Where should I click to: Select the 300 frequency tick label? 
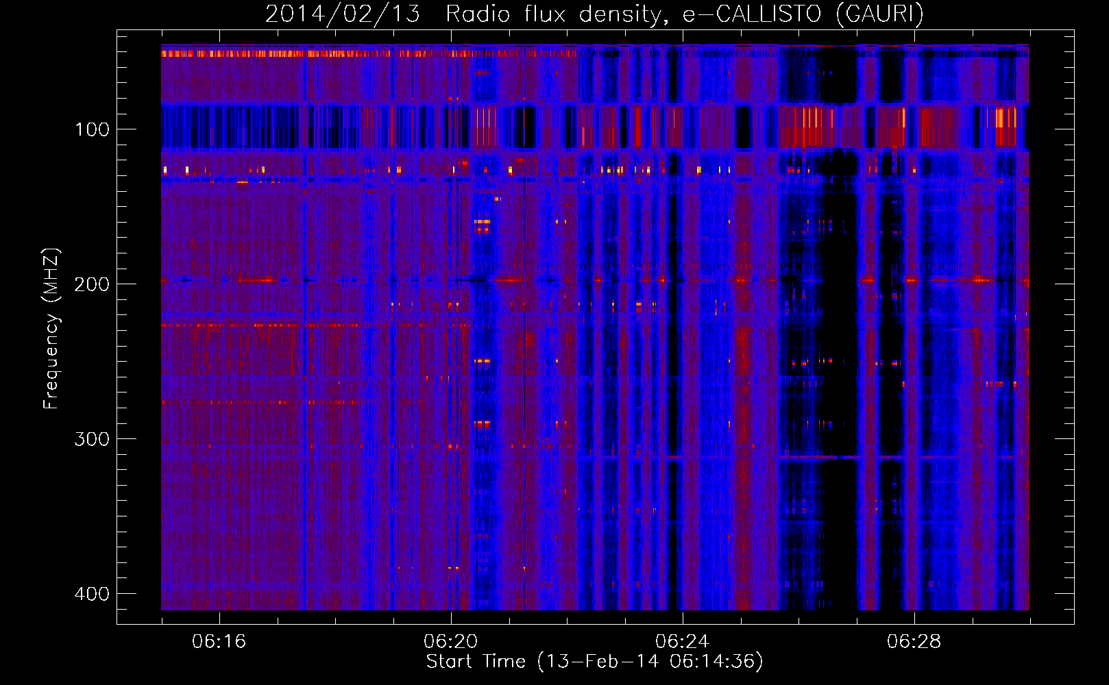point(92,439)
